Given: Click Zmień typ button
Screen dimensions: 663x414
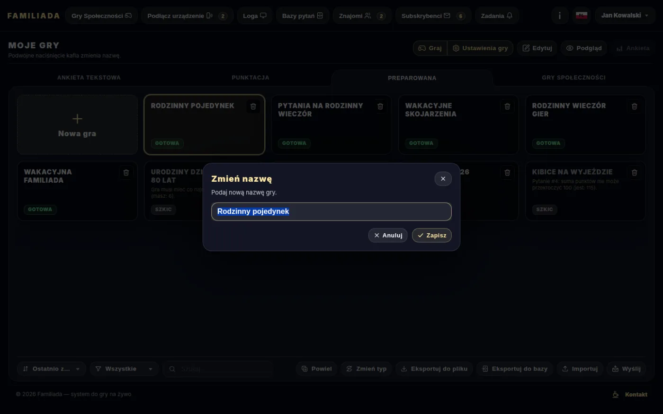Looking at the screenshot, I should point(367,369).
